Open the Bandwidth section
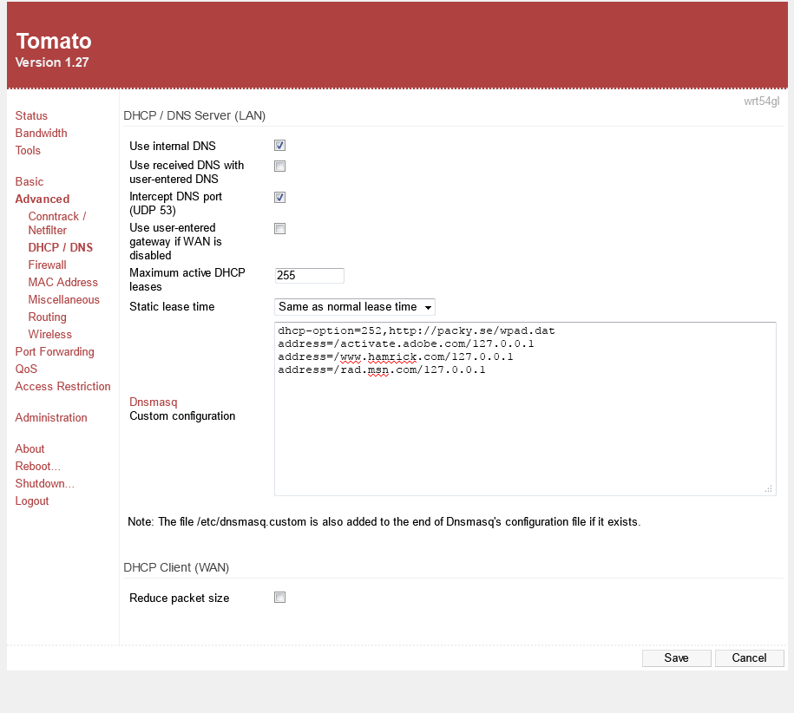 pyautogui.click(x=41, y=134)
